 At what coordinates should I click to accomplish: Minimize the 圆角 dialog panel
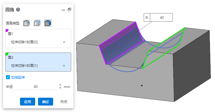63,10
